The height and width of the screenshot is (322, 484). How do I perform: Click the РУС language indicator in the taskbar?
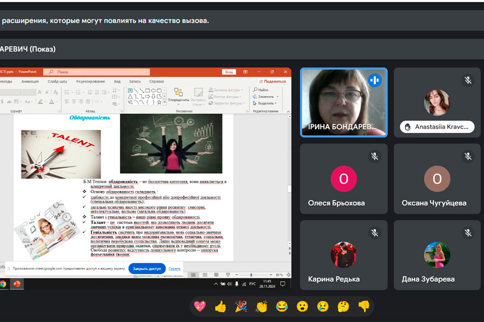252,284
